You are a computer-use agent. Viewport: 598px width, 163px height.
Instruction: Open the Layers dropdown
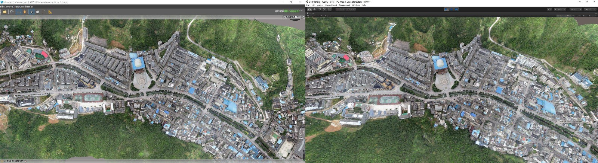575,9
